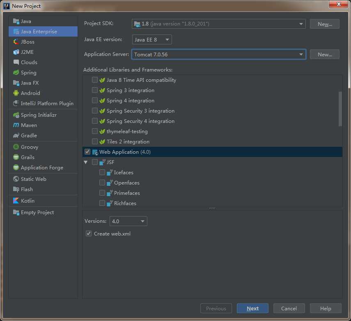The width and height of the screenshot is (351, 321).
Task: Select the 'Spring Initializr' project type label
Action: 39,115
